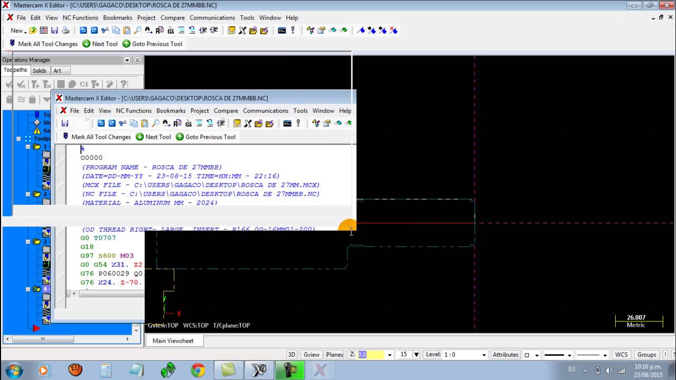Image resolution: width=676 pixels, height=380 pixels.
Task: Open Google Chrome from the taskbar
Action: click(198, 370)
